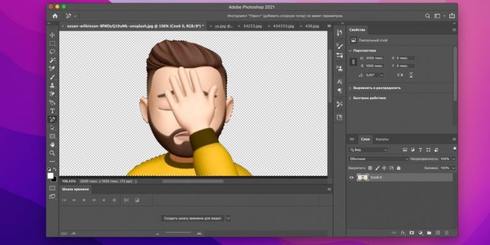This screenshot has height=245, width=490.
Task: Select the Magic Wand tool
Action: tap(52, 60)
